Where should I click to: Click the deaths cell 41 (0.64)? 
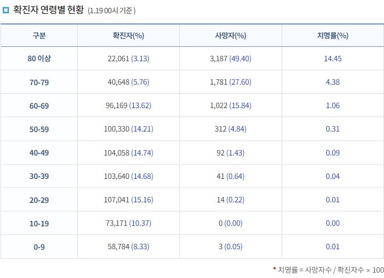click(x=230, y=176)
